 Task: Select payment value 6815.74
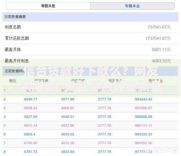[x=30, y=125]
